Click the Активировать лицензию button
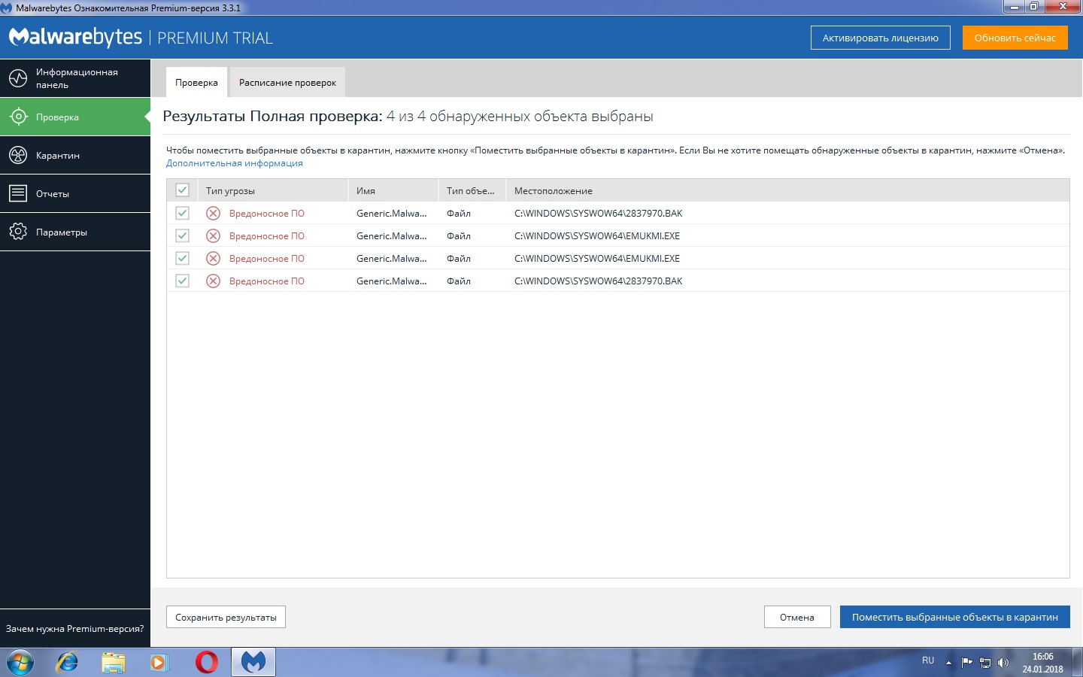 click(x=880, y=38)
